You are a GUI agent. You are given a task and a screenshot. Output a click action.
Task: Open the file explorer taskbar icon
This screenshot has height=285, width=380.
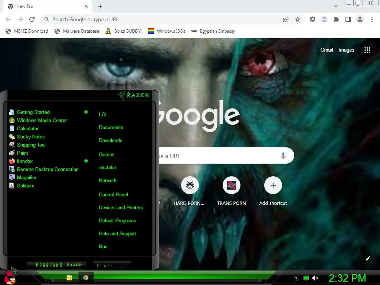(69, 278)
